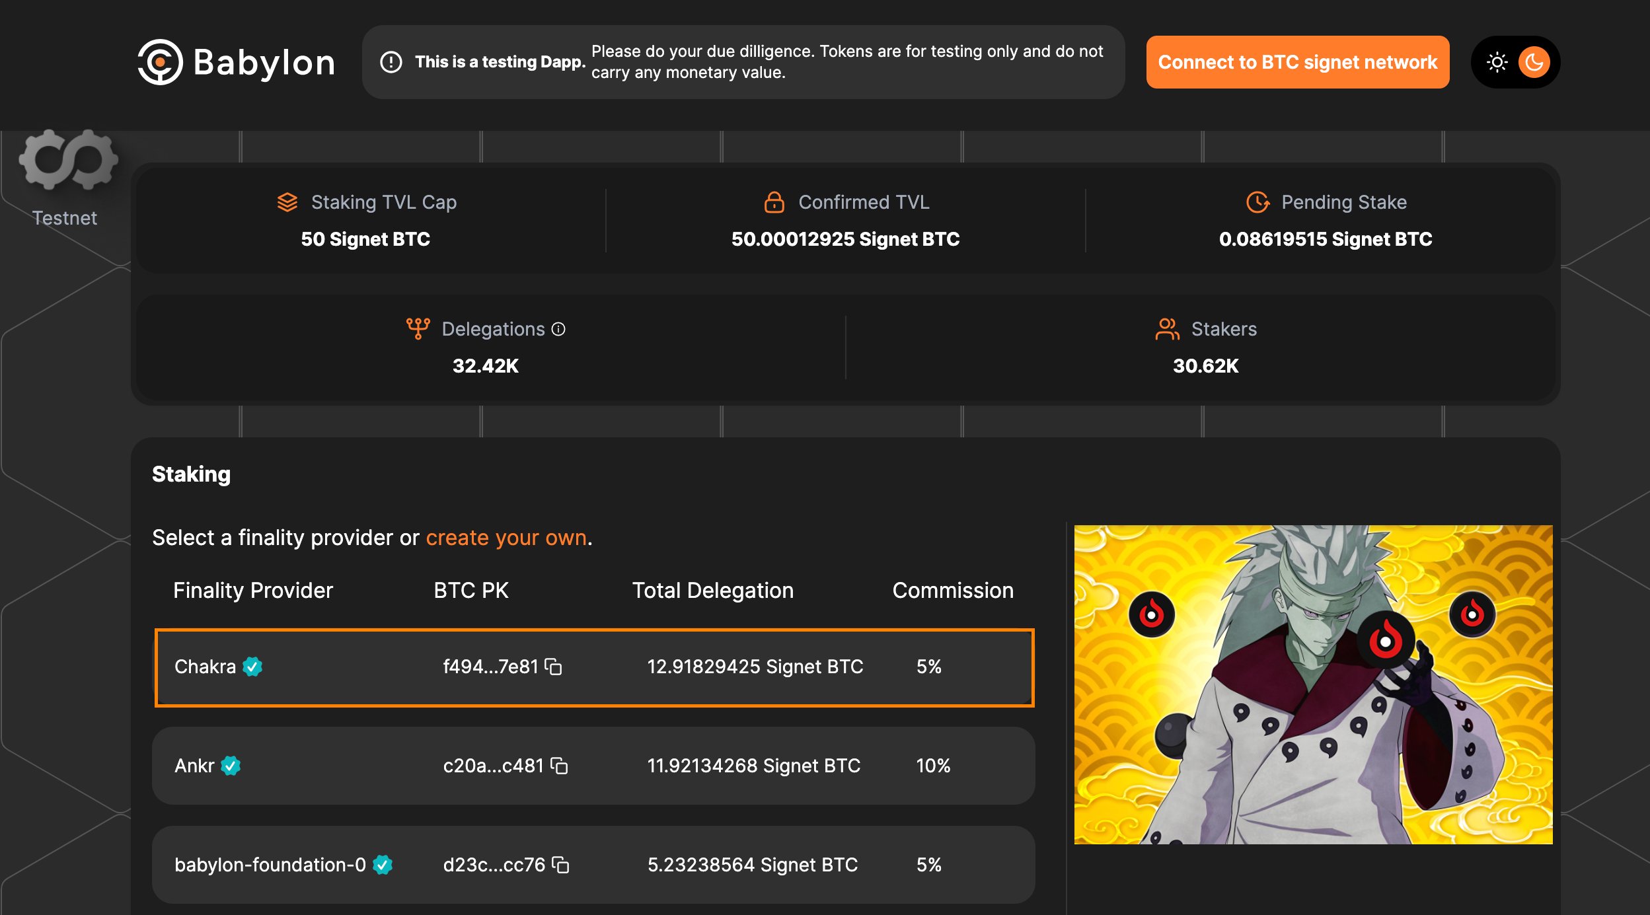Image resolution: width=1650 pixels, height=915 pixels.
Task: Click the Babylon wordmark text
Action: pos(264,63)
